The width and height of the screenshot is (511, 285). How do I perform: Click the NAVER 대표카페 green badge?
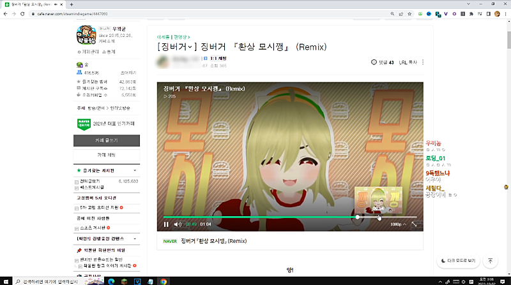click(x=84, y=124)
